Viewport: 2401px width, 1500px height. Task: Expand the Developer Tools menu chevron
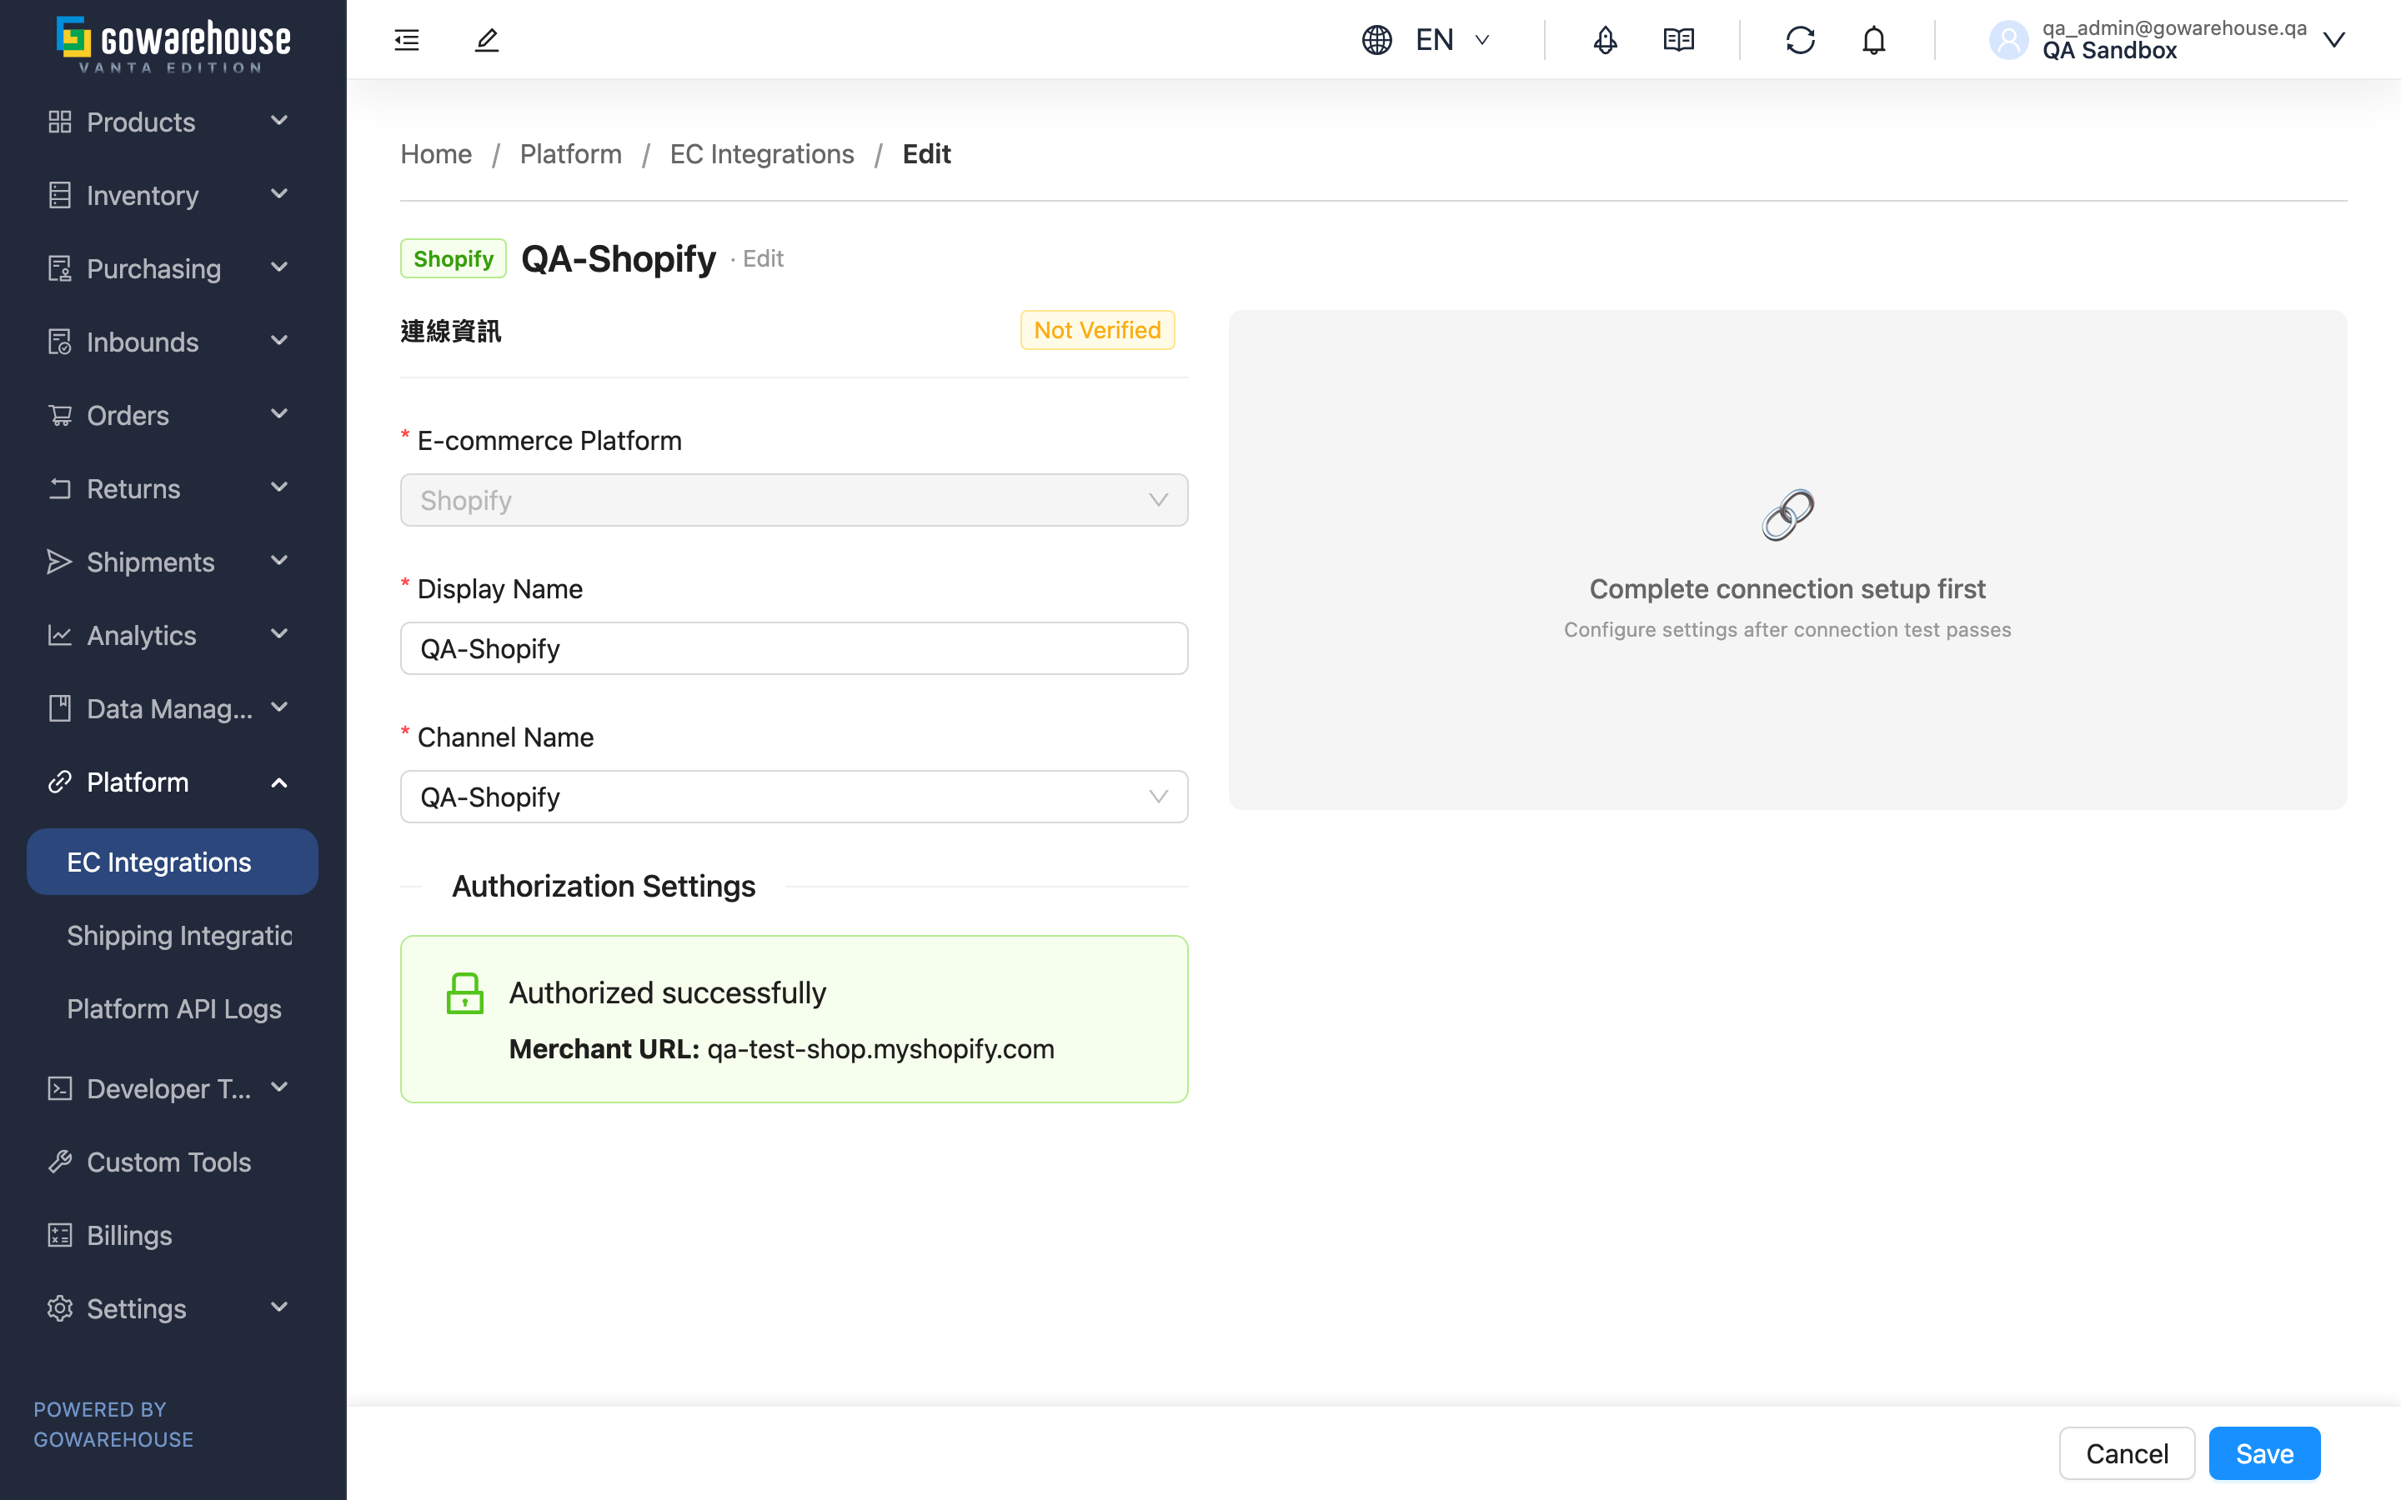tap(280, 1087)
